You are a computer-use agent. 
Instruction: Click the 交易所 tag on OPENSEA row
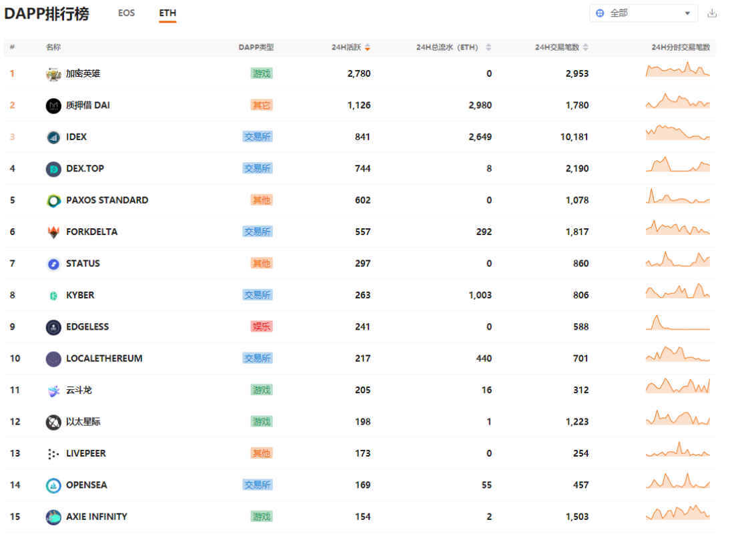pos(258,485)
